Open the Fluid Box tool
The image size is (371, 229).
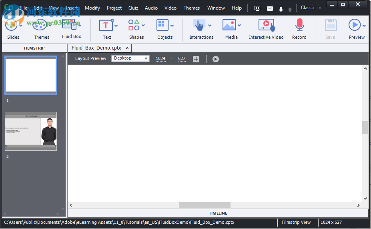point(69,25)
